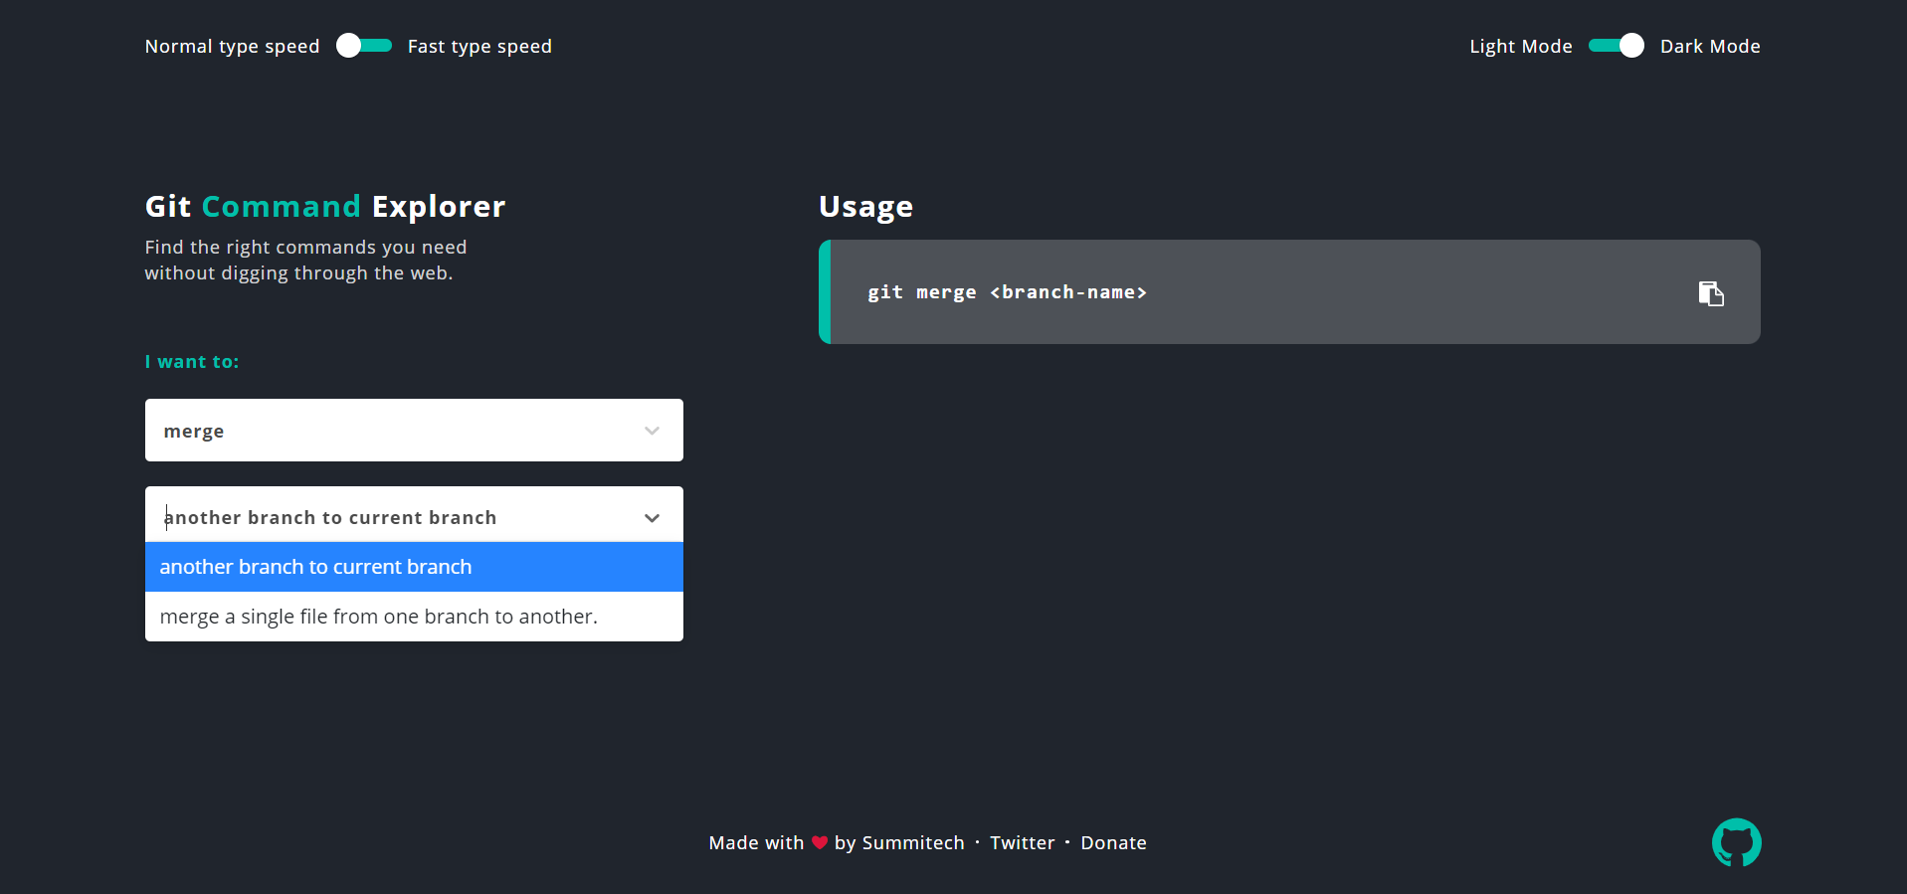
Task: Collapse the second dropdown via its chevron
Action: pos(652,517)
